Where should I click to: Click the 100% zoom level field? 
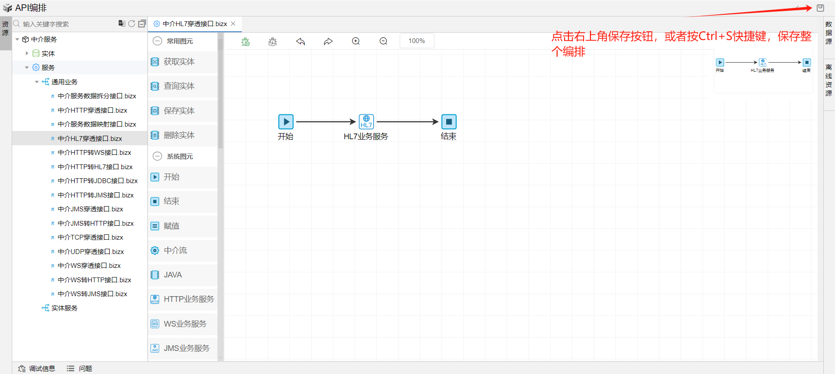click(417, 41)
